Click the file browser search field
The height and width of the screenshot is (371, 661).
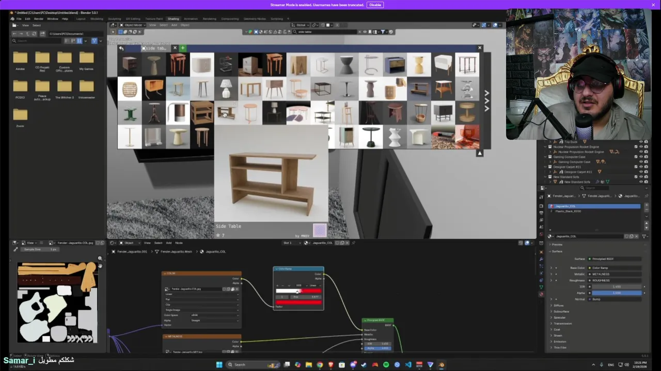(36, 41)
